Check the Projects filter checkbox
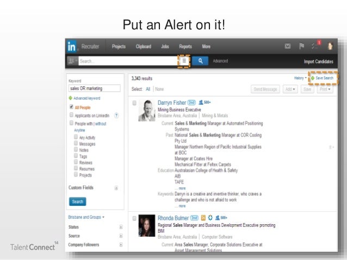 coord(76,175)
